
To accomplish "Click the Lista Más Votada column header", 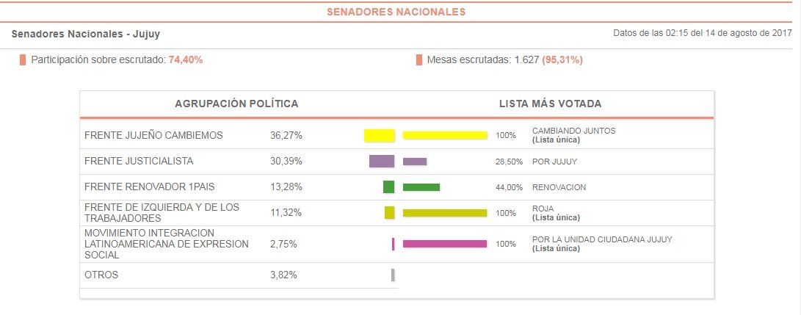I will pyautogui.click(x=550, y=104).
